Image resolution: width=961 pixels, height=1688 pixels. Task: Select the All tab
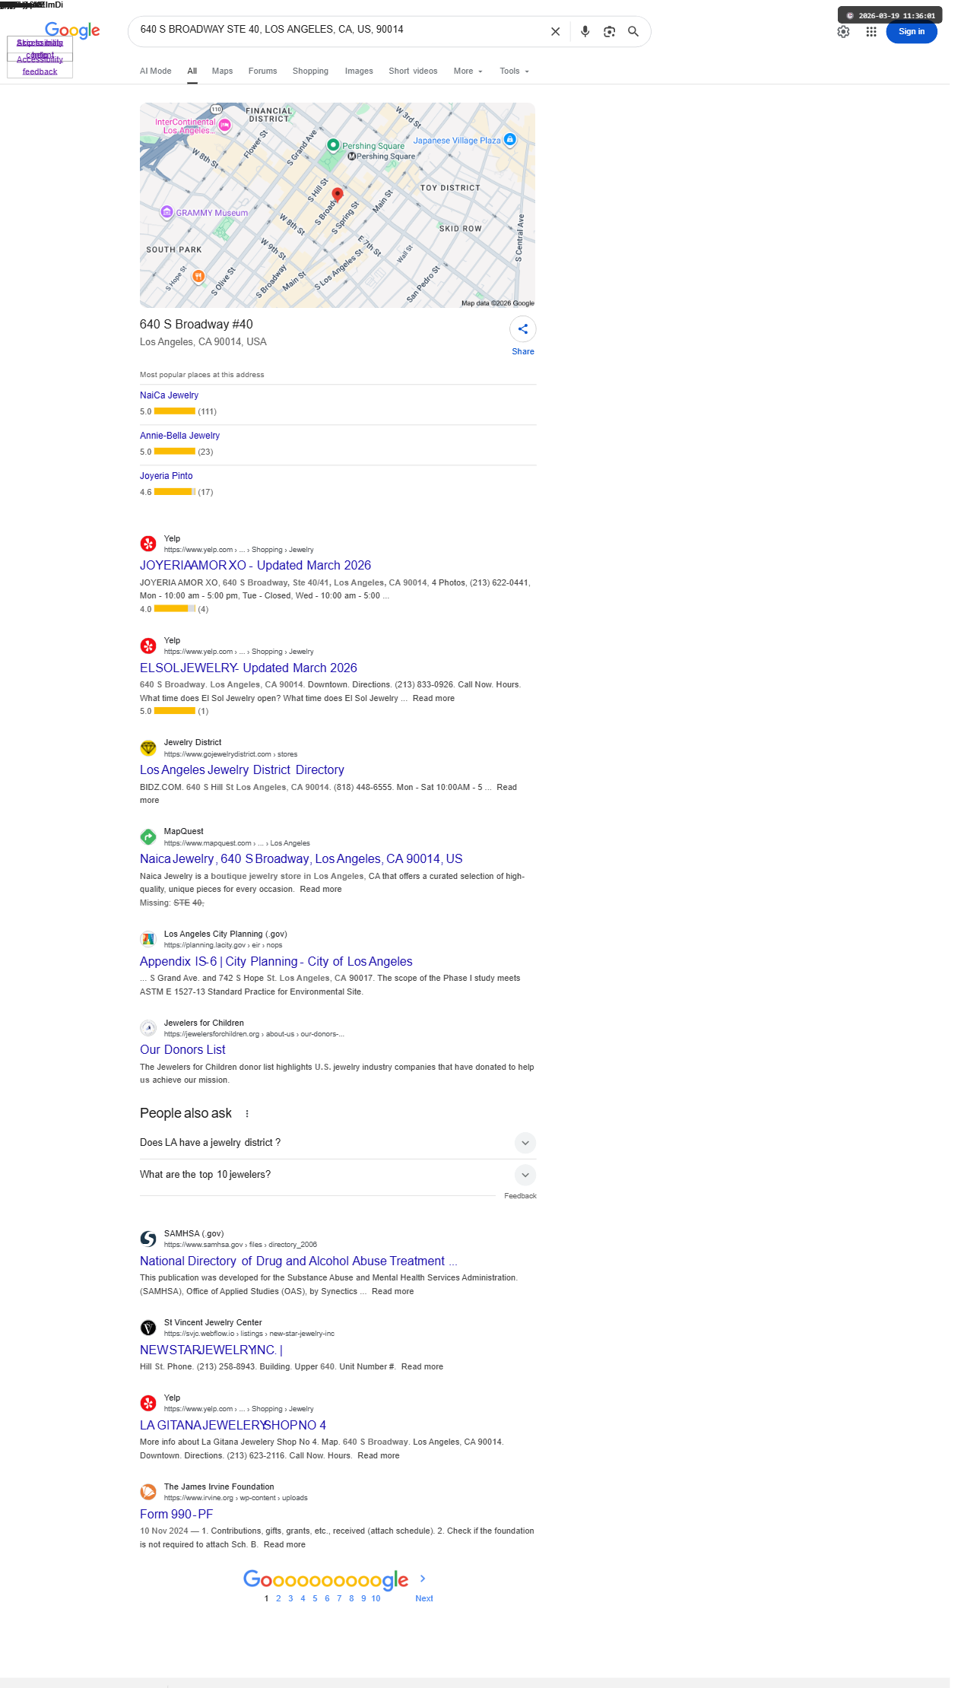pos(192,71)
